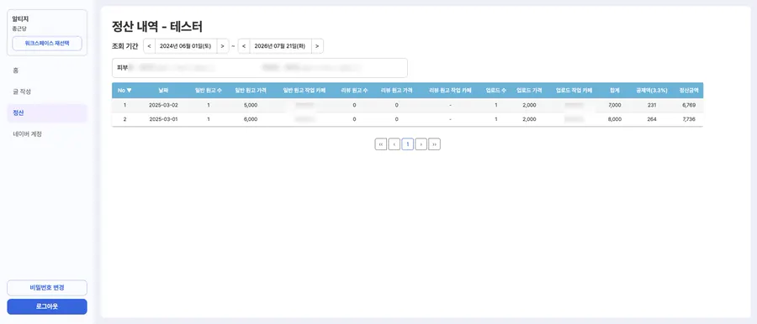
Task: Click the 로그아웃 button
Action: 47,306
